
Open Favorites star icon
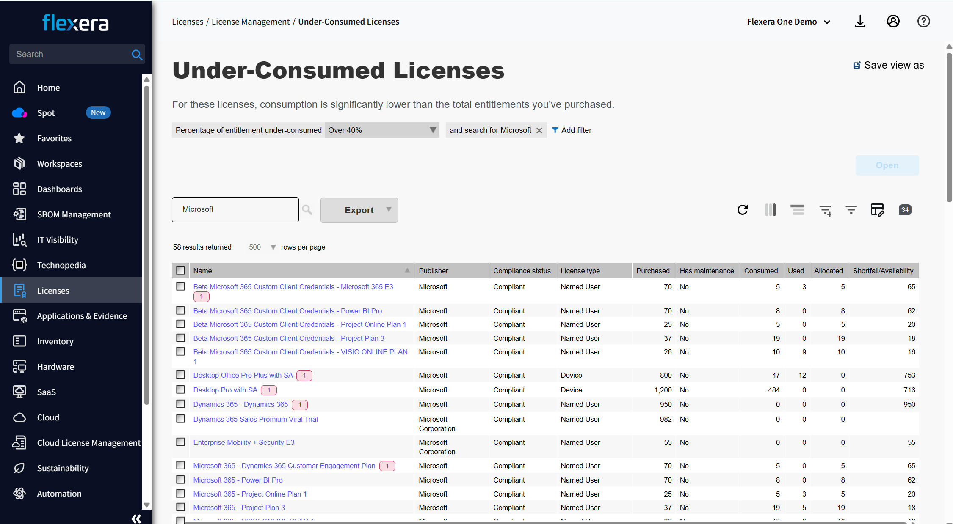[19, 138]
